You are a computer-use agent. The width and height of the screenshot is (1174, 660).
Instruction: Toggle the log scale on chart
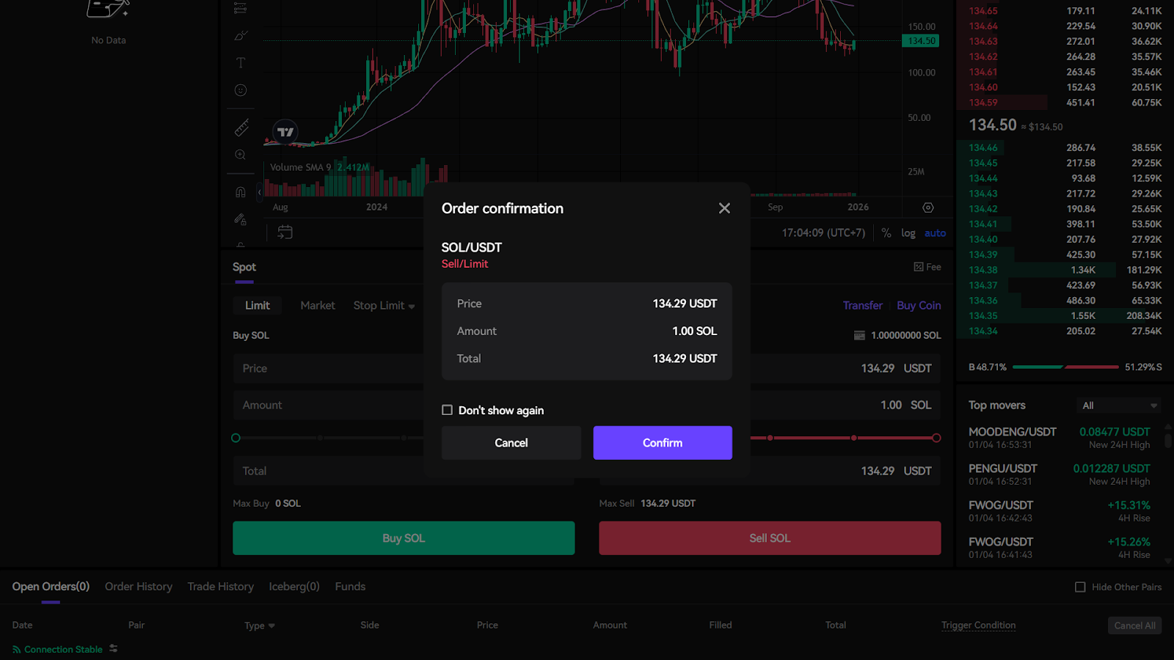pos(908,233)
